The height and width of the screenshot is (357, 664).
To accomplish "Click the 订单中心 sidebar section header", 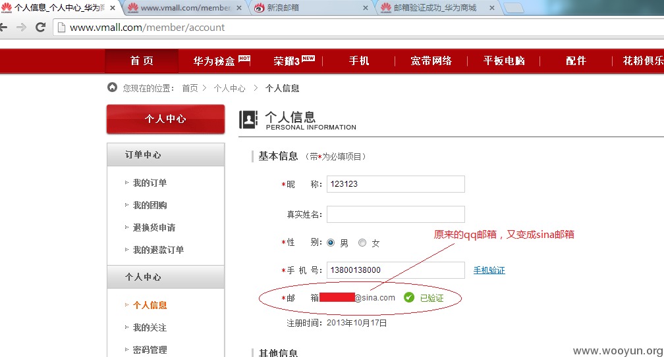I will [165, 155].
